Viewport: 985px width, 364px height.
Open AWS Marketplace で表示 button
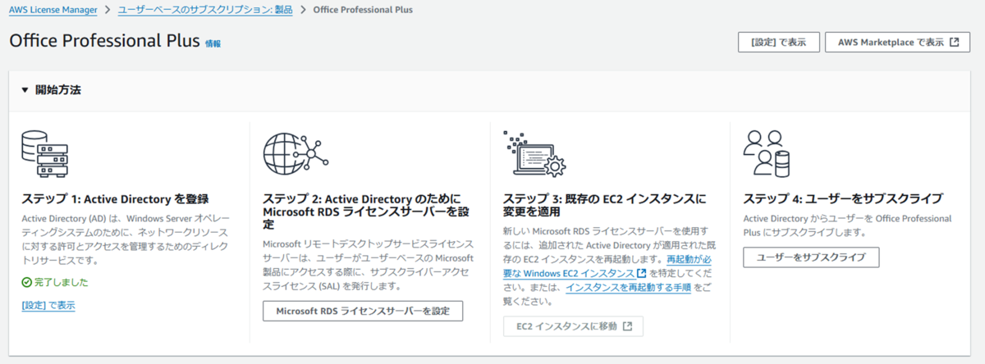point(897,43)
